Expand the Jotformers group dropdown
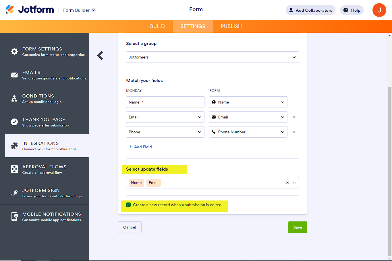The image size is (392, 261). click(x=212, y=57)
